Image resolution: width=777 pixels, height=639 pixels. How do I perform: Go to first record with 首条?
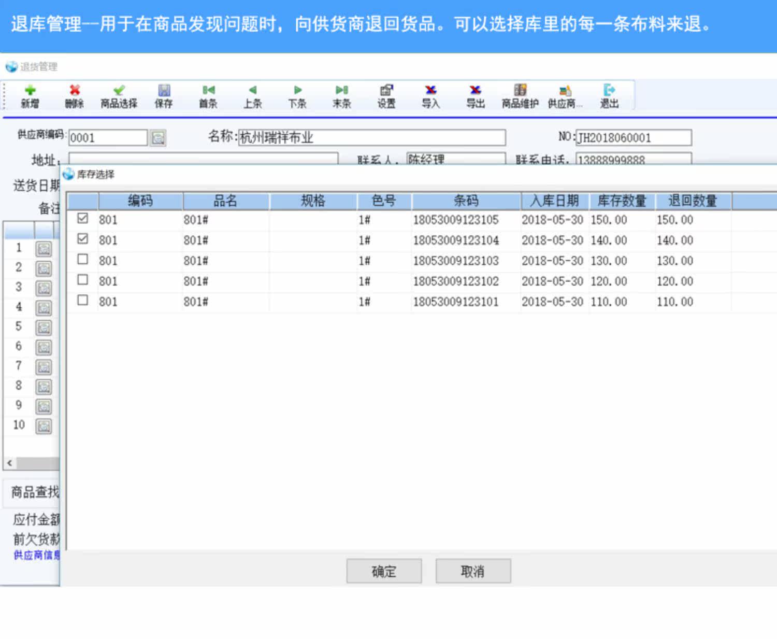pyautogui.click(x=208, y=96)
